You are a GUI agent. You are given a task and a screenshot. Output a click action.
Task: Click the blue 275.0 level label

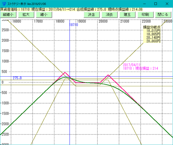pyautogui.click(x=17, y=78)
